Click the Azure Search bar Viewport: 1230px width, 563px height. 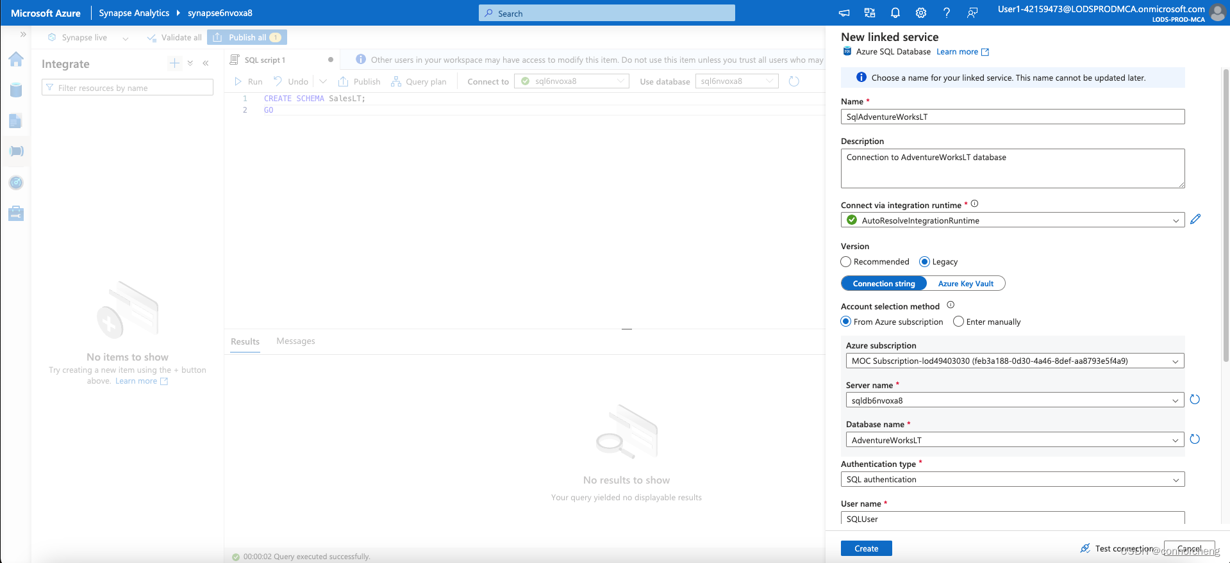(x=606, y=13)
